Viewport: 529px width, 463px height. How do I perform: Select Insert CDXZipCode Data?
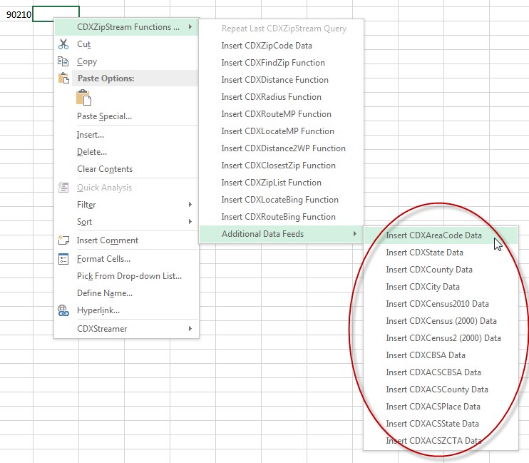[282, 46]
